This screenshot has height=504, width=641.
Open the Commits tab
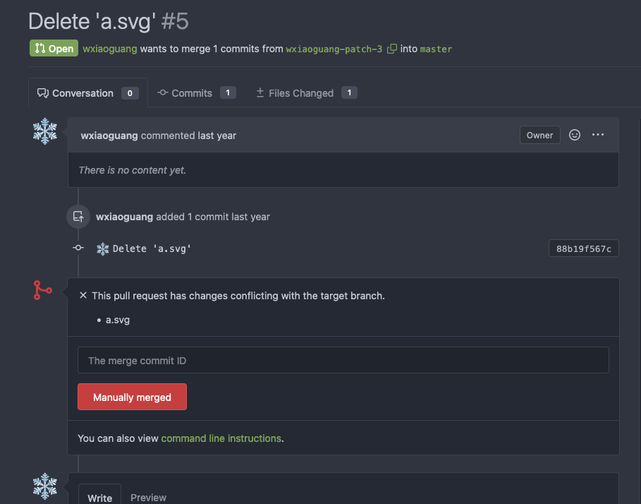[x=197, y=93]
